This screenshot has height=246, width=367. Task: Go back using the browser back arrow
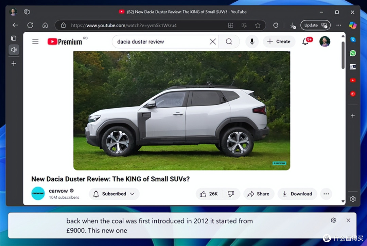click(15, 25)
